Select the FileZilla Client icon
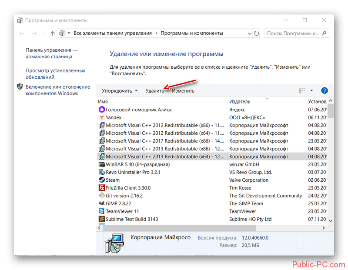This screenshot has height=270, width=348. 102,188
